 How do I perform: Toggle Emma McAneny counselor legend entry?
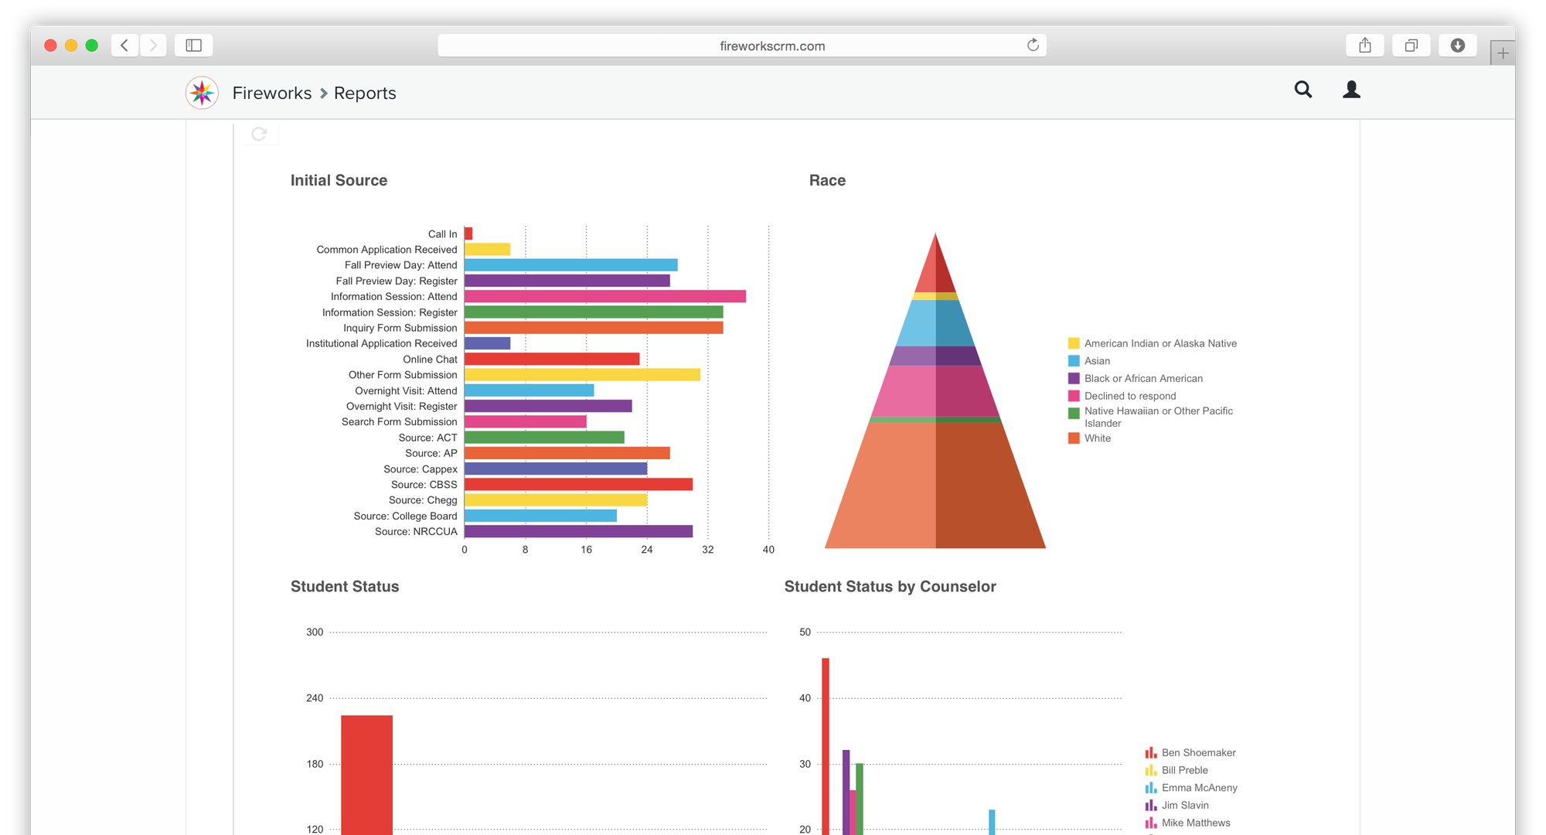tap(1198, 788)
